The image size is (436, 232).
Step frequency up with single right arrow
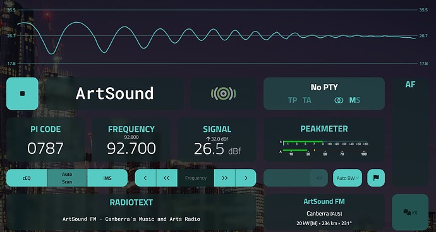click(246, 178)
